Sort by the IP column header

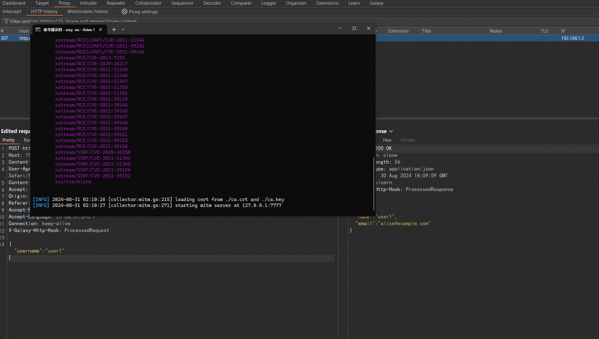[563, 31]
